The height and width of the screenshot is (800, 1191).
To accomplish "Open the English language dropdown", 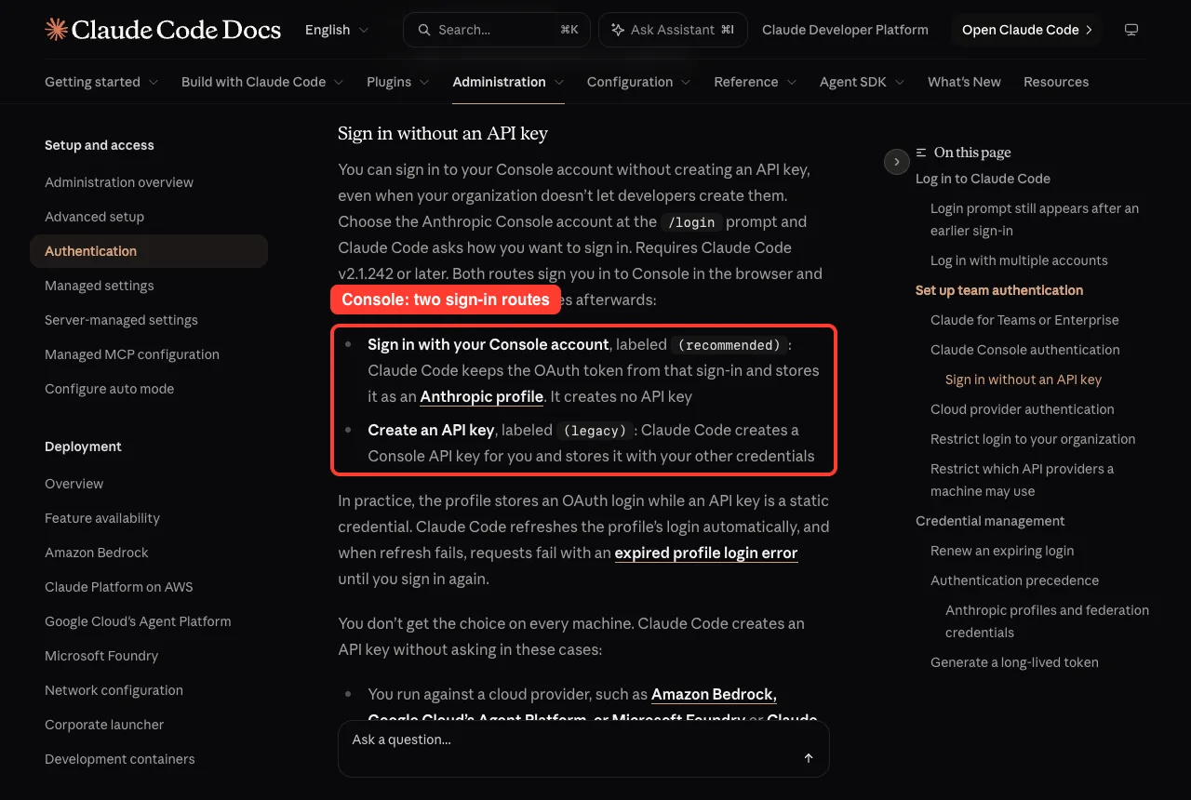I will point(337,30).
